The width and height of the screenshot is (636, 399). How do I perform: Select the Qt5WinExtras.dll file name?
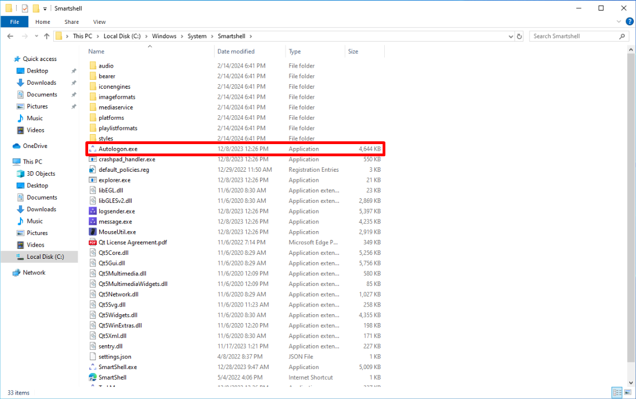120,325
